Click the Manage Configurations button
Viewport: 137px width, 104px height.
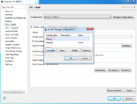pos(123,17)
